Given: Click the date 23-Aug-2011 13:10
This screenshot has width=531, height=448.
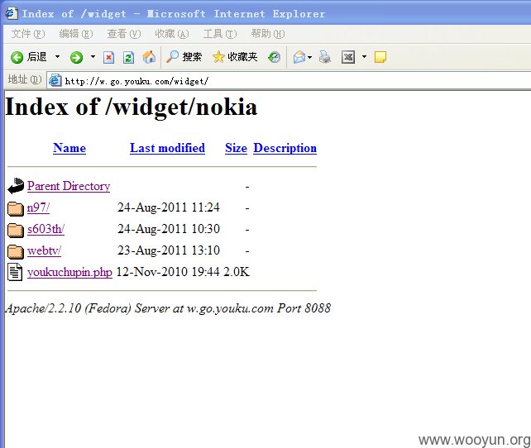Looking at the screenshot, I should [x=169, y=250].
